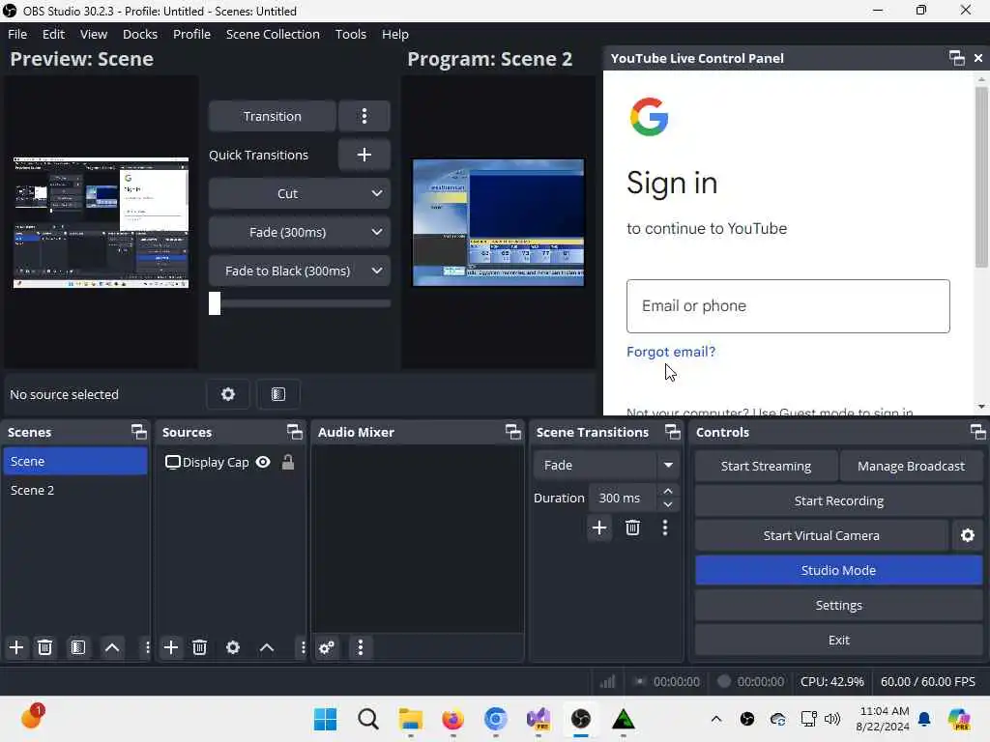Toggle visibility of Display Capture source
The width and height of the screenshot is (990, 742).
(x=263, y=463)
